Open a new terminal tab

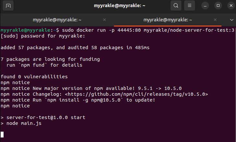(x=8, y=5)
